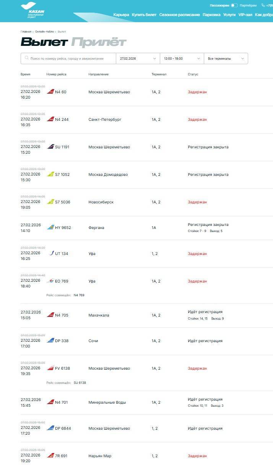Screen dimensions: 273x466
Task: Click the Uzbekistan Airways logo for HY 9652
Action: coord(50,227)
